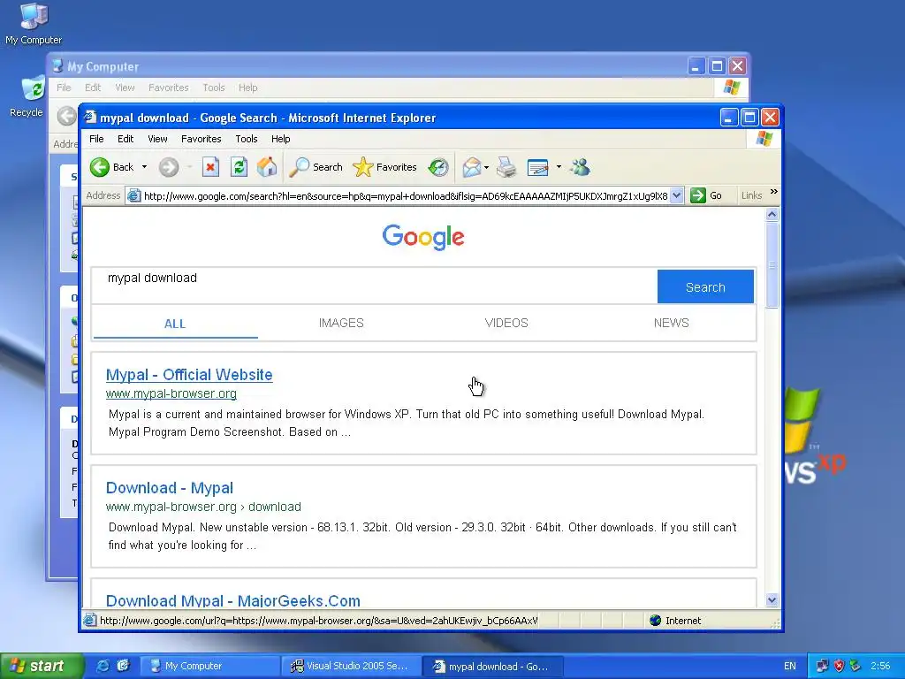Select the My Computer desktop icon
Viewport: 905px width, 679px height.
(x=34, y=24)
